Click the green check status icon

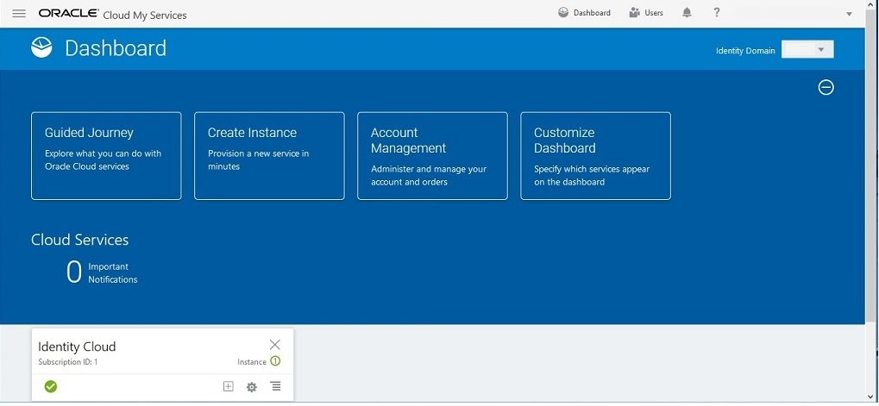[50, 386]
